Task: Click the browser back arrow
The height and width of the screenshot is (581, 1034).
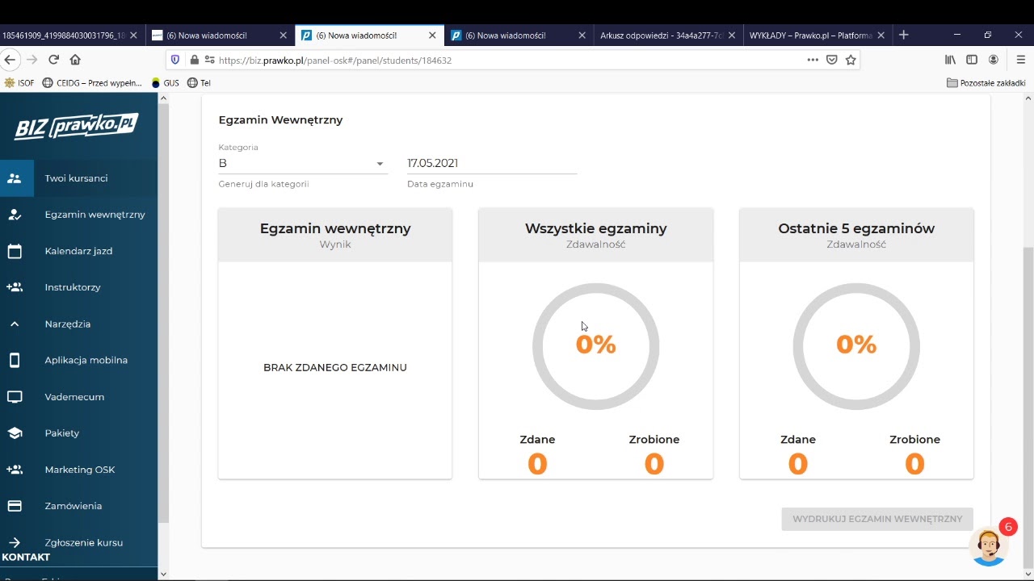Action: (x=10, y=60)
